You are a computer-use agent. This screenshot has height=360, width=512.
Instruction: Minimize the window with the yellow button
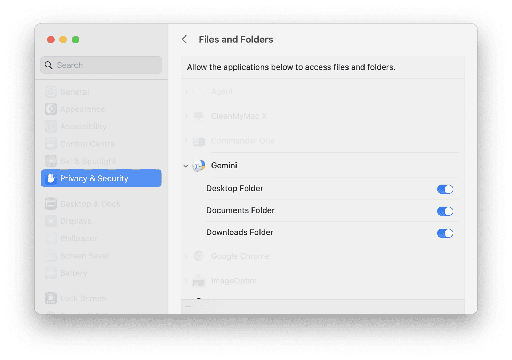click(x=63, y=40)
